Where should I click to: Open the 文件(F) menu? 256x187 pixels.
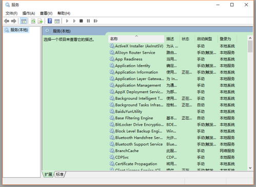(11, 13)
